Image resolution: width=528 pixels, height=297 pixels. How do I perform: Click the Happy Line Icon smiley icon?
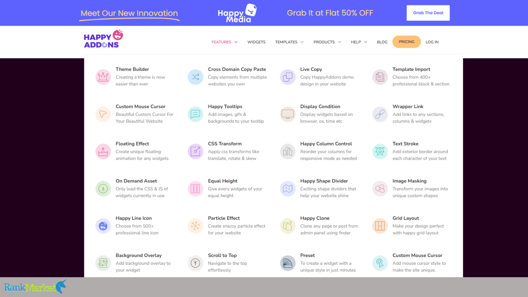[x=103, y=226]
